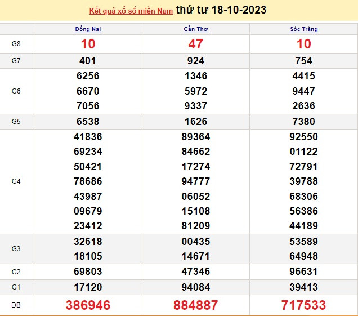This screenshot has height=316, width=358.
Task: Click Sóc Trăng G4 number 01122
Action: pos(303,152)
